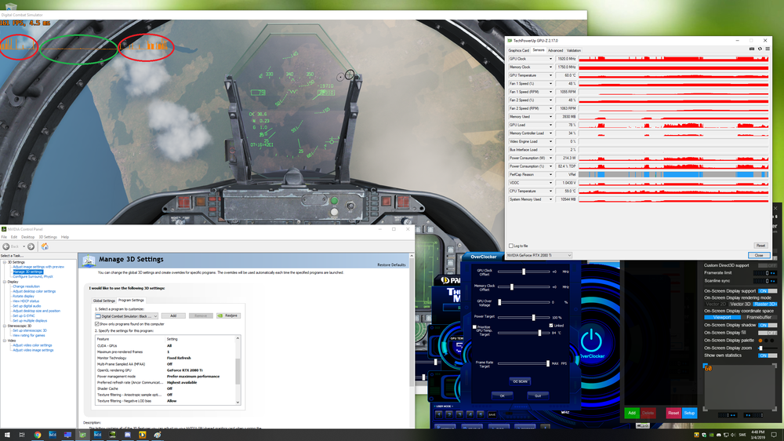The height and width of the screenshot is (441, 784).
Task: Switch to the Advanced tab in GPU-Z
Action: pyautogui.click(x=555, y=50)
